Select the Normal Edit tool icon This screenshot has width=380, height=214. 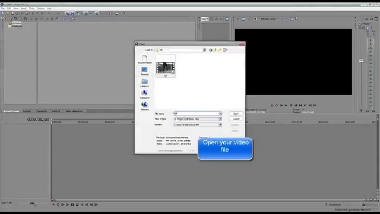pos(96,13)
